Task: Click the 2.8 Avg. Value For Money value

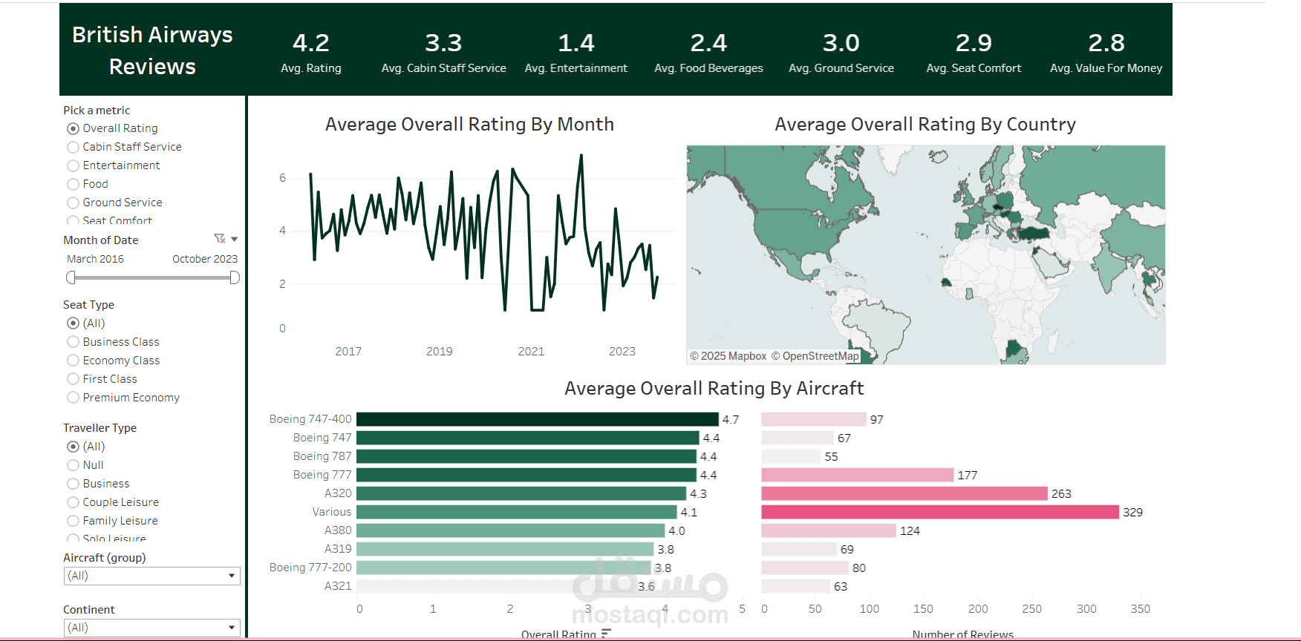Action: click(x=1106, y=43)
